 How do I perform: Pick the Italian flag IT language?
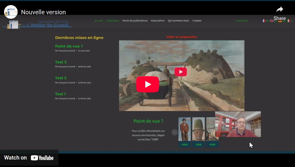[x=290, y=21]
